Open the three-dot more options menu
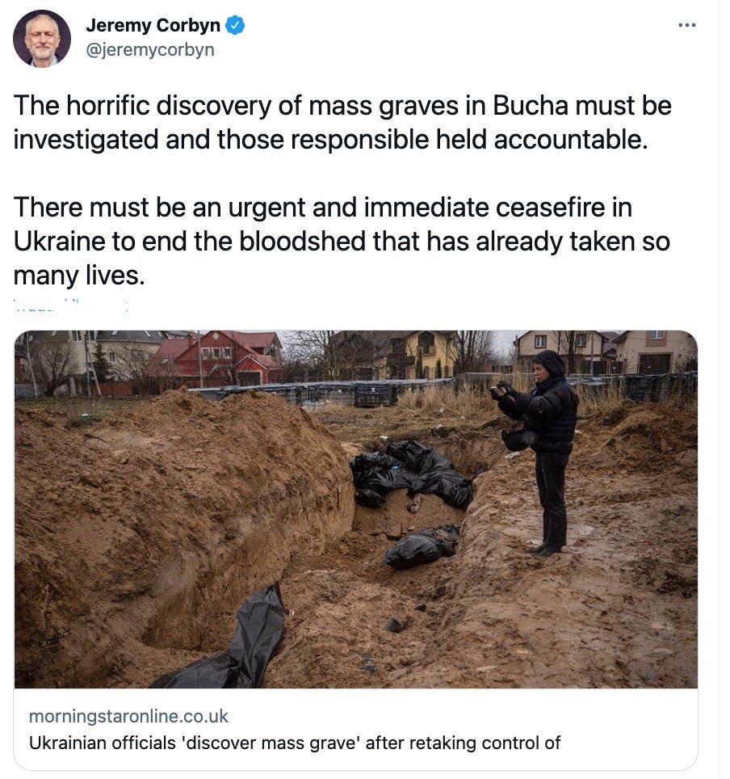730x779 pixels. click(x=686, y=25)
